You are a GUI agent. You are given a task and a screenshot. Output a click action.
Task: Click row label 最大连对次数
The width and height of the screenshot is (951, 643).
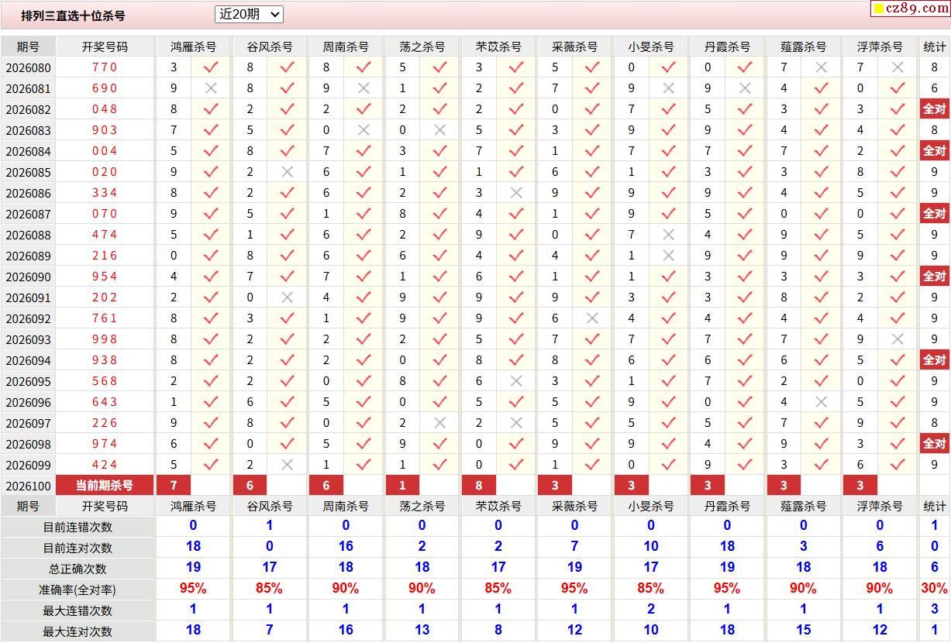[78, 631]
